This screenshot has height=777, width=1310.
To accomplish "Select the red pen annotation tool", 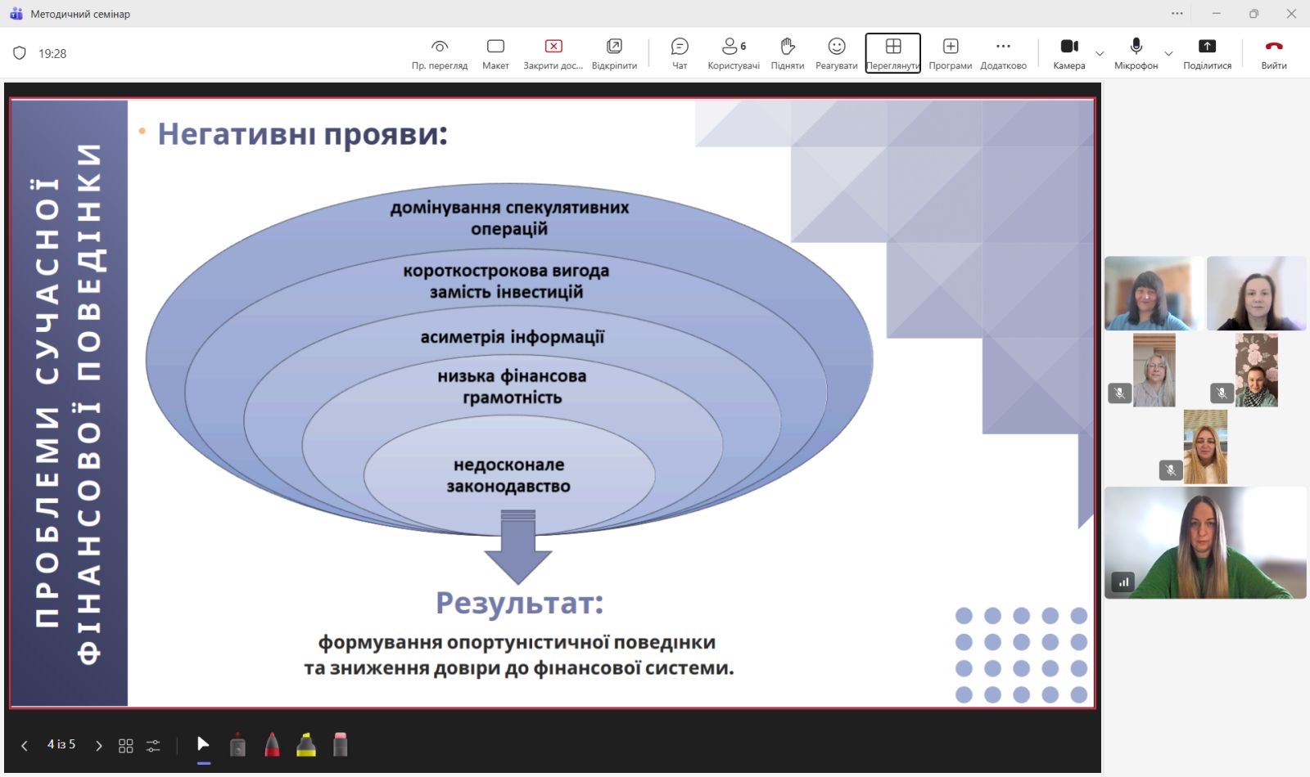I will (272, 745).
